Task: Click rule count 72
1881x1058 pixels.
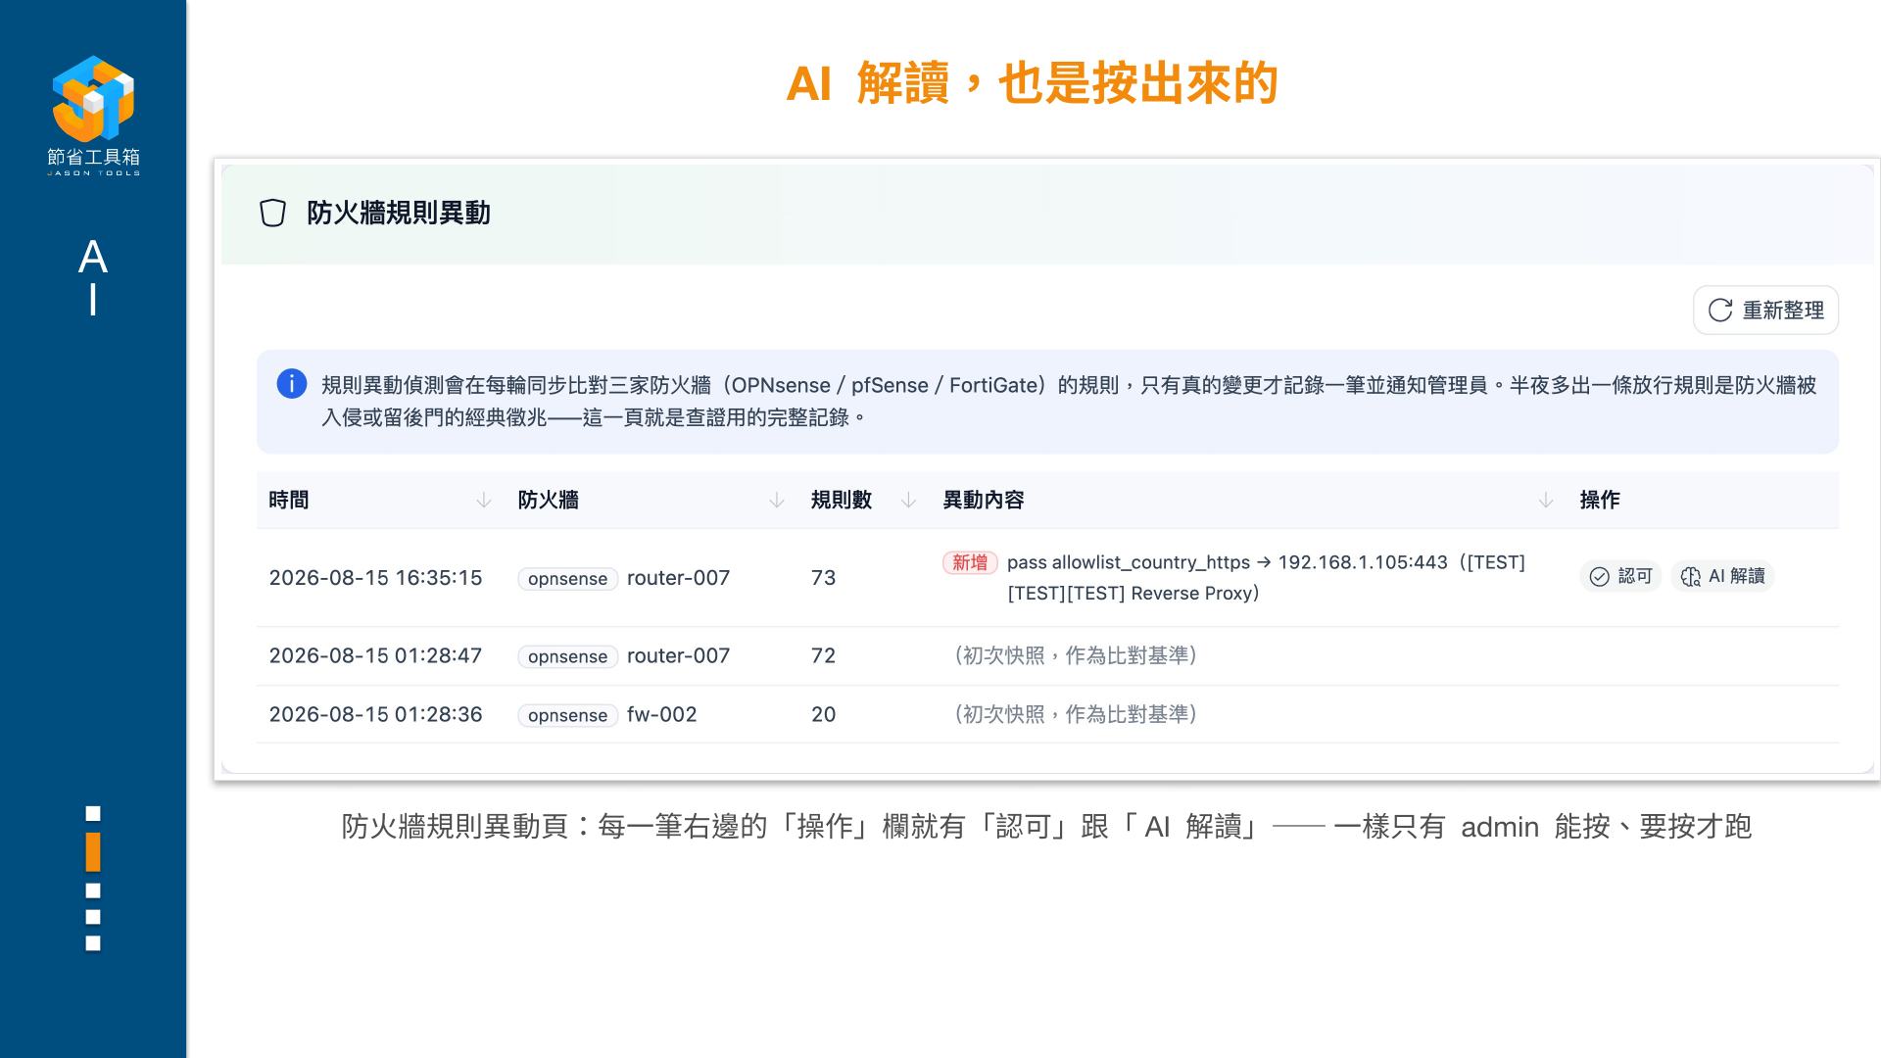Action: click(823, 656)
